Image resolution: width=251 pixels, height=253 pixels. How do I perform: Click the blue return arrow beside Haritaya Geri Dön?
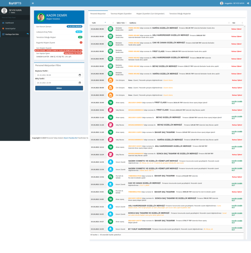tap(28, 34)
